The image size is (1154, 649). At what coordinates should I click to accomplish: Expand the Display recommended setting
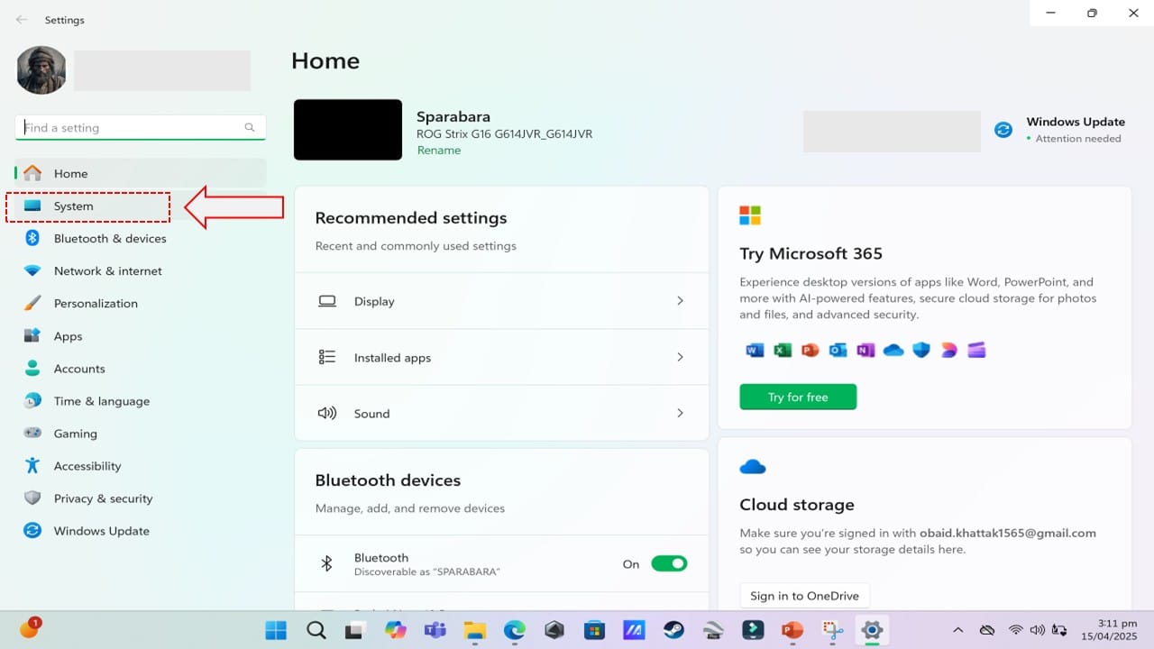pos(501,301)
